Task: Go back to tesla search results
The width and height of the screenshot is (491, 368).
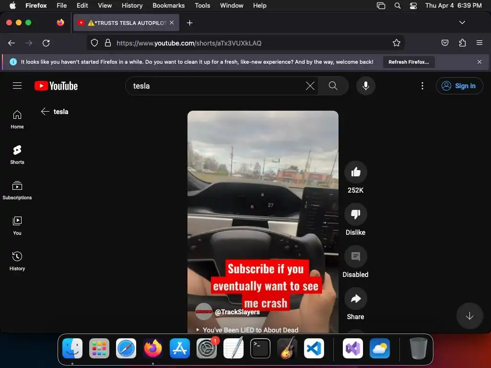Action: click(x=45, y=111)
